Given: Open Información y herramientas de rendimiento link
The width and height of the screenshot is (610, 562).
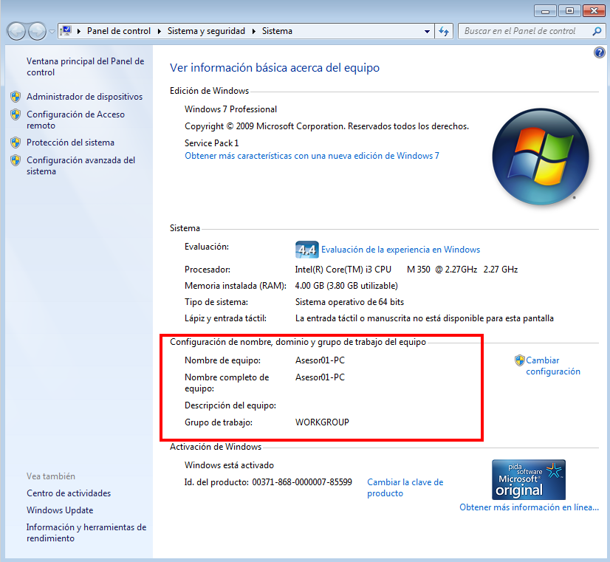Looking at the screenshot, I should click(x=86, y=533).
